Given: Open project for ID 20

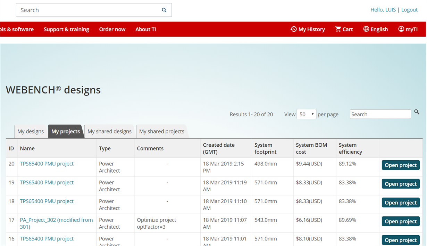Looking at the screenshot, I should (401, 165).
